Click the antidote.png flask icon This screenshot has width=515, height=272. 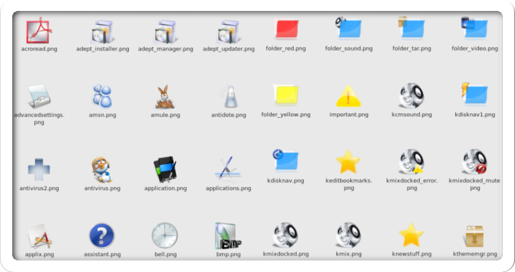click(x=229, y=96)
